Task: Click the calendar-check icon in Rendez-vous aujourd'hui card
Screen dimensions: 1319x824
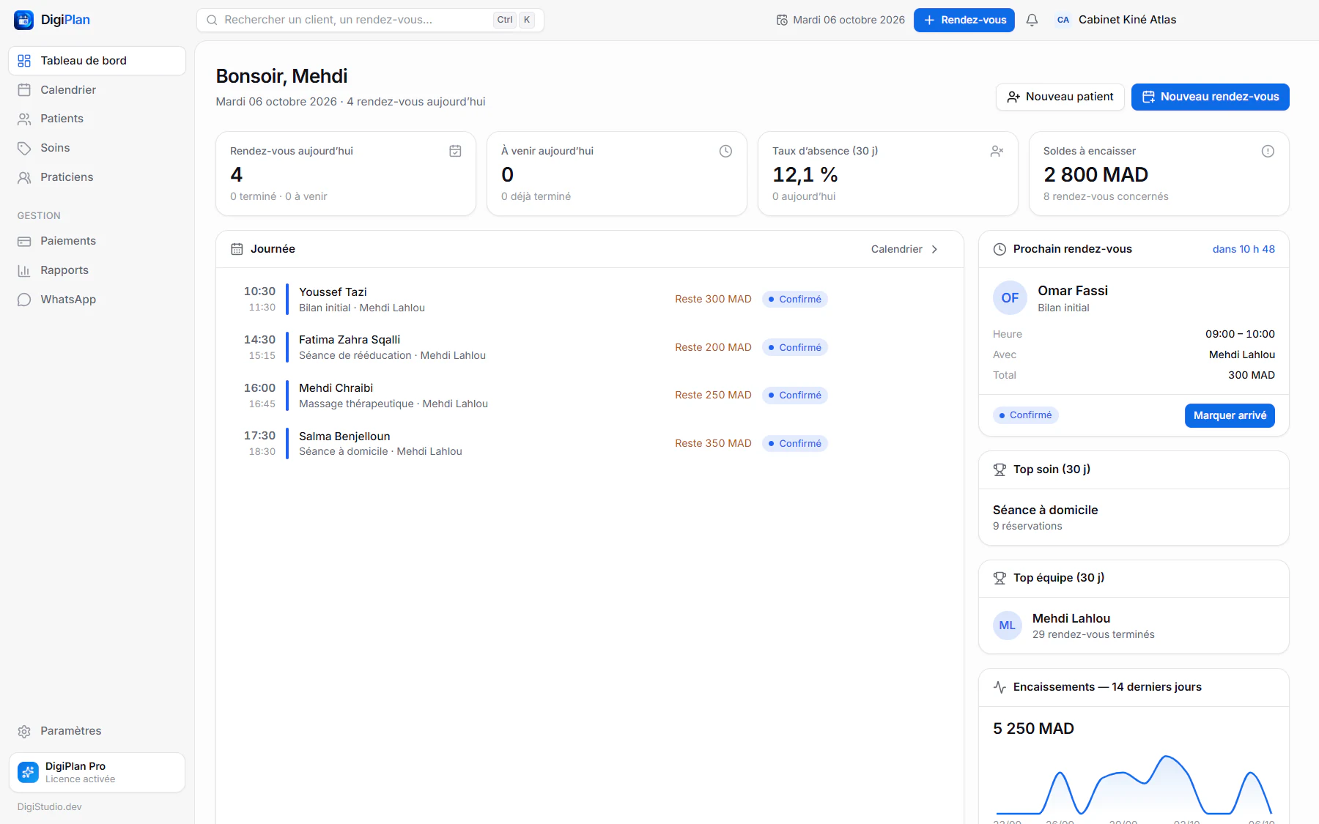Action: tap(455, 151)
